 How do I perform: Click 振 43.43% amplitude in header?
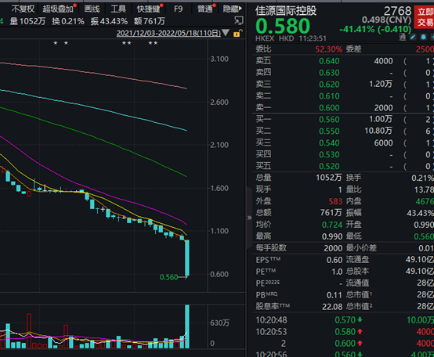click(x=109, y=21)
